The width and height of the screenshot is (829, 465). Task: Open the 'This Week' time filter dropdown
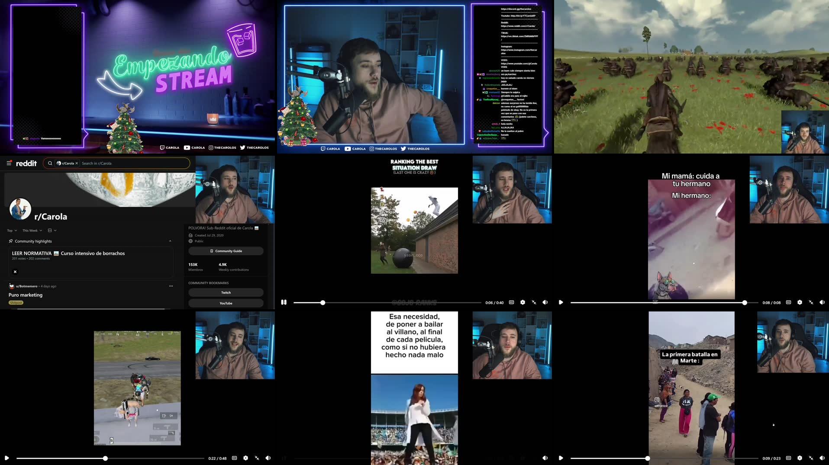pyautogui.click(x=32, y=231)
